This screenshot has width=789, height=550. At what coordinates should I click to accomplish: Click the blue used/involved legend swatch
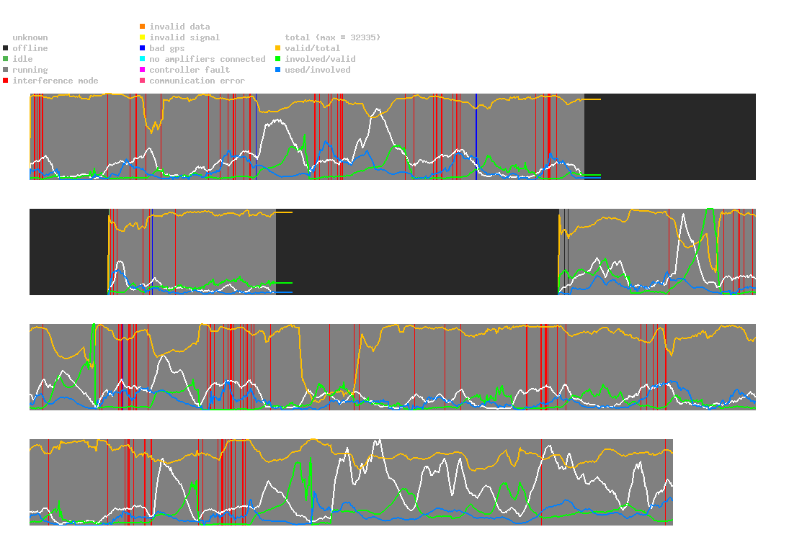tap(277, 70)
